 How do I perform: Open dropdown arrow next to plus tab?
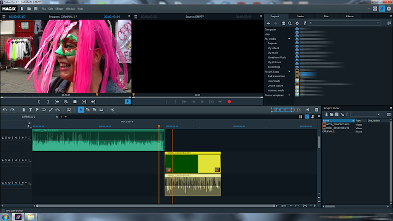click(x=66, y=117)
